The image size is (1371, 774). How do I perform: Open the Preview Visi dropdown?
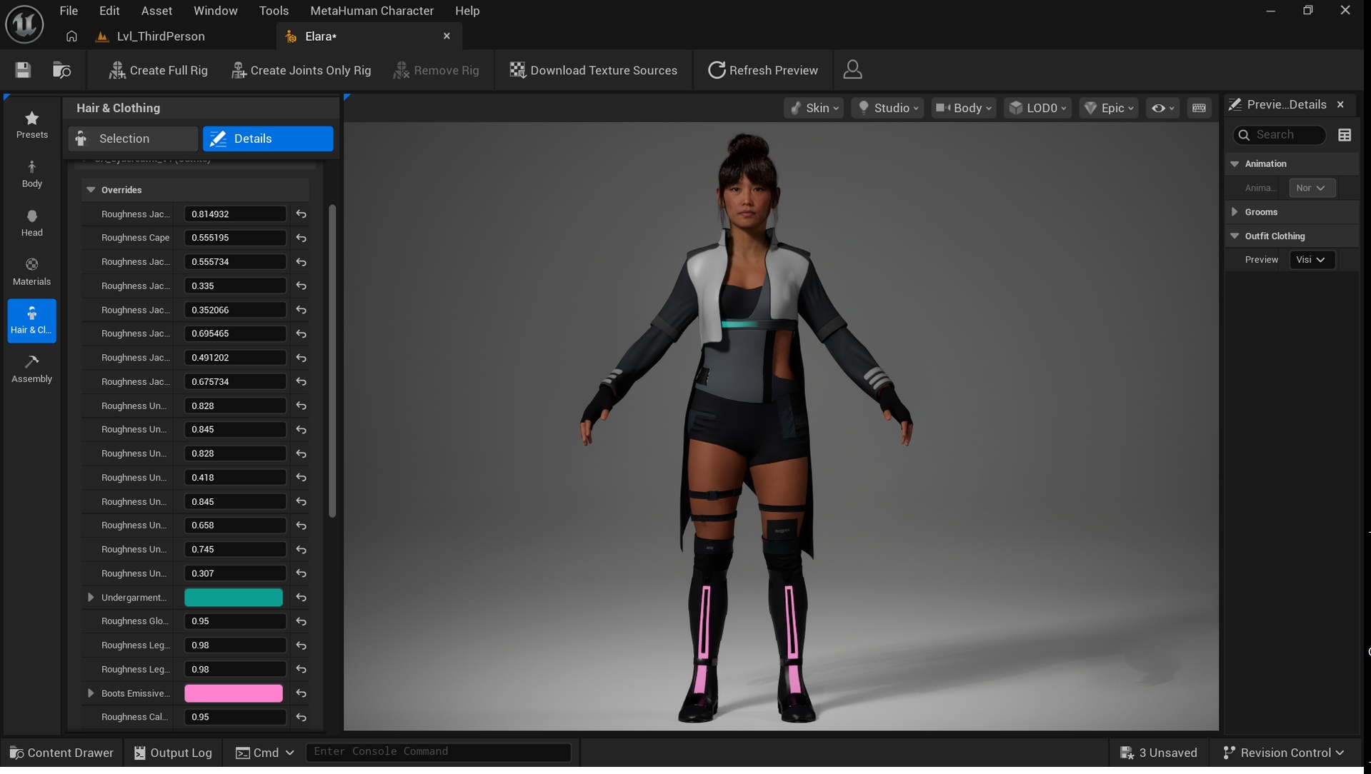(x=1312, y=260)
